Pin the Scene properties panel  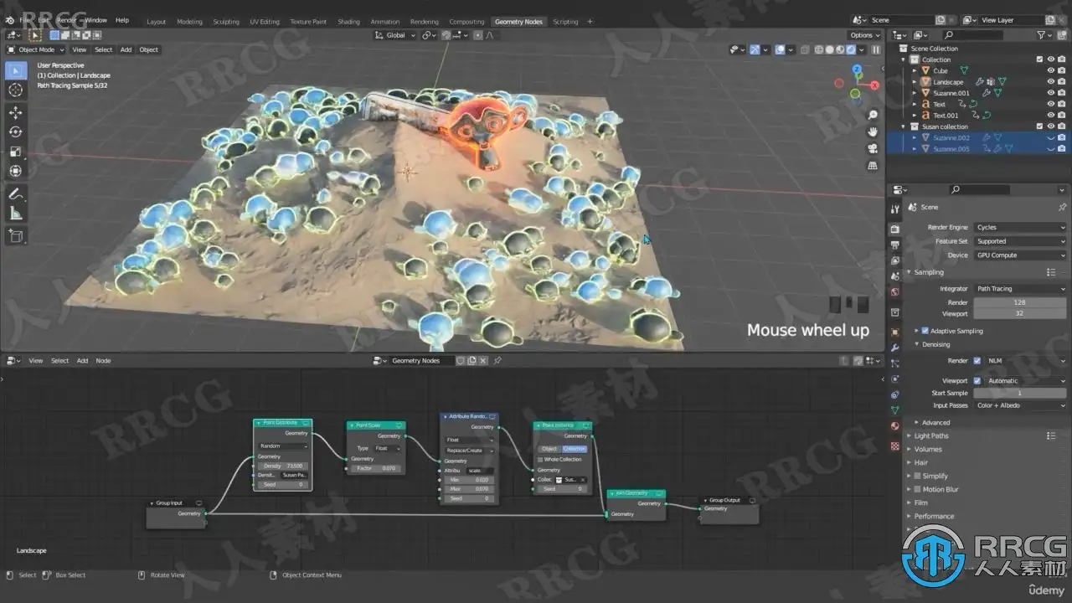click(1062, 207)
